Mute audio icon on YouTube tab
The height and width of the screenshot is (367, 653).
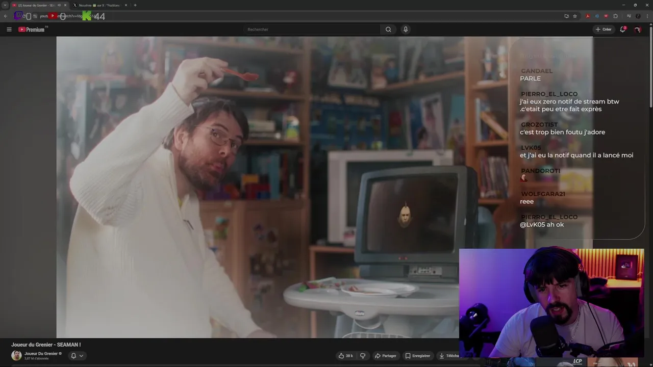[60, 5]
